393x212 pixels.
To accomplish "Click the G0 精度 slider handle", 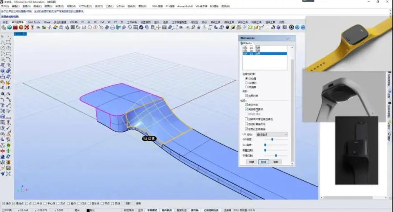I will pyautogui.click(x=272, y=140).
